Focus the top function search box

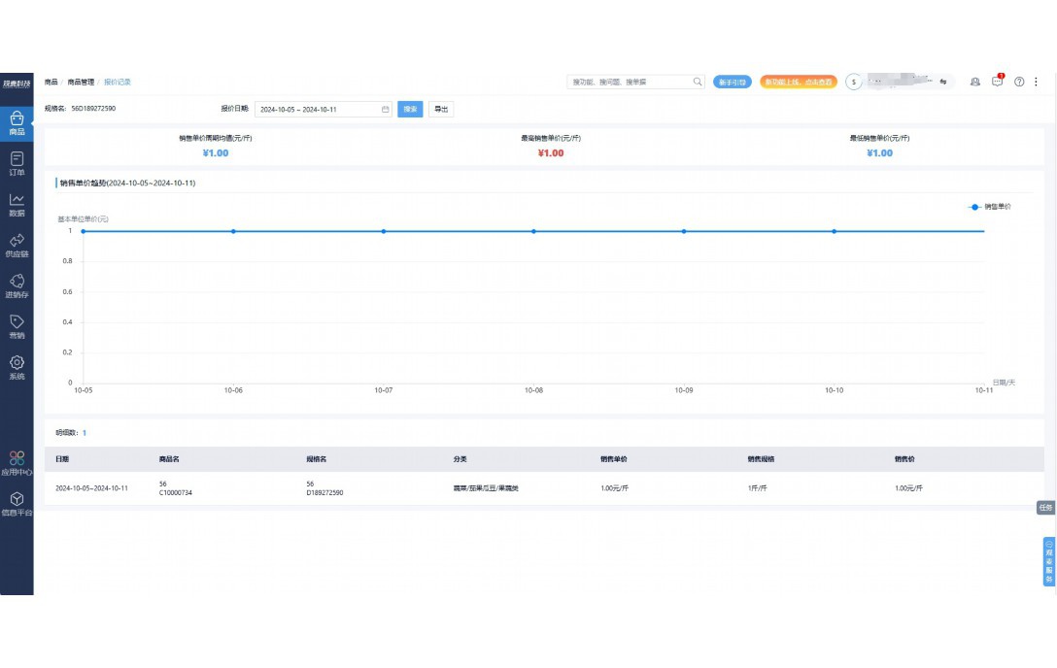[x=630, y=83]
